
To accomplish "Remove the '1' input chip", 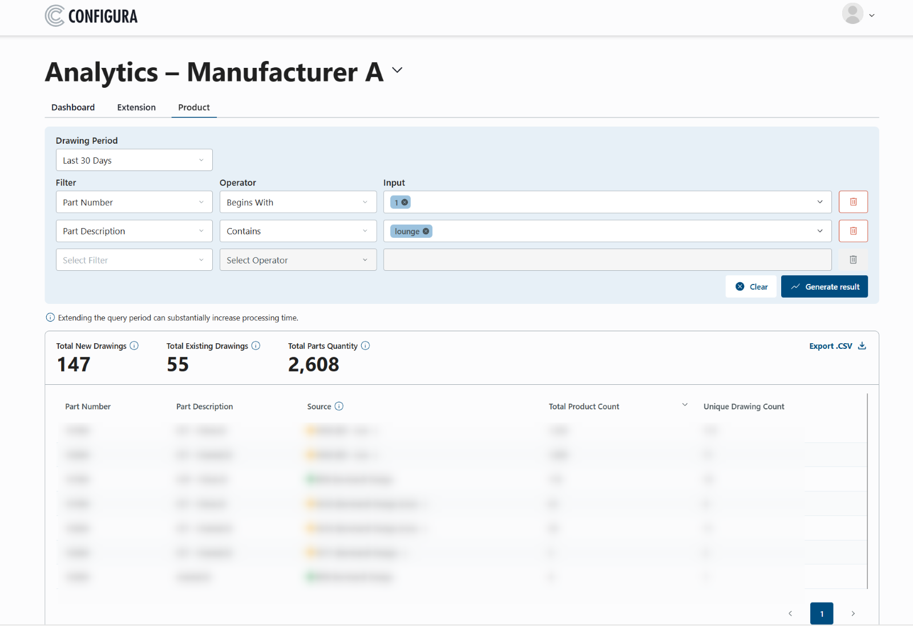I will coord(405,202).
